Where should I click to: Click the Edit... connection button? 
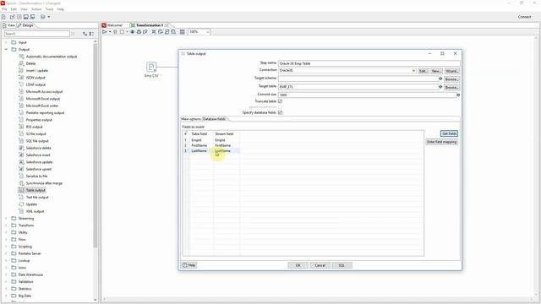pyautogui.click(x=424, y=71)
